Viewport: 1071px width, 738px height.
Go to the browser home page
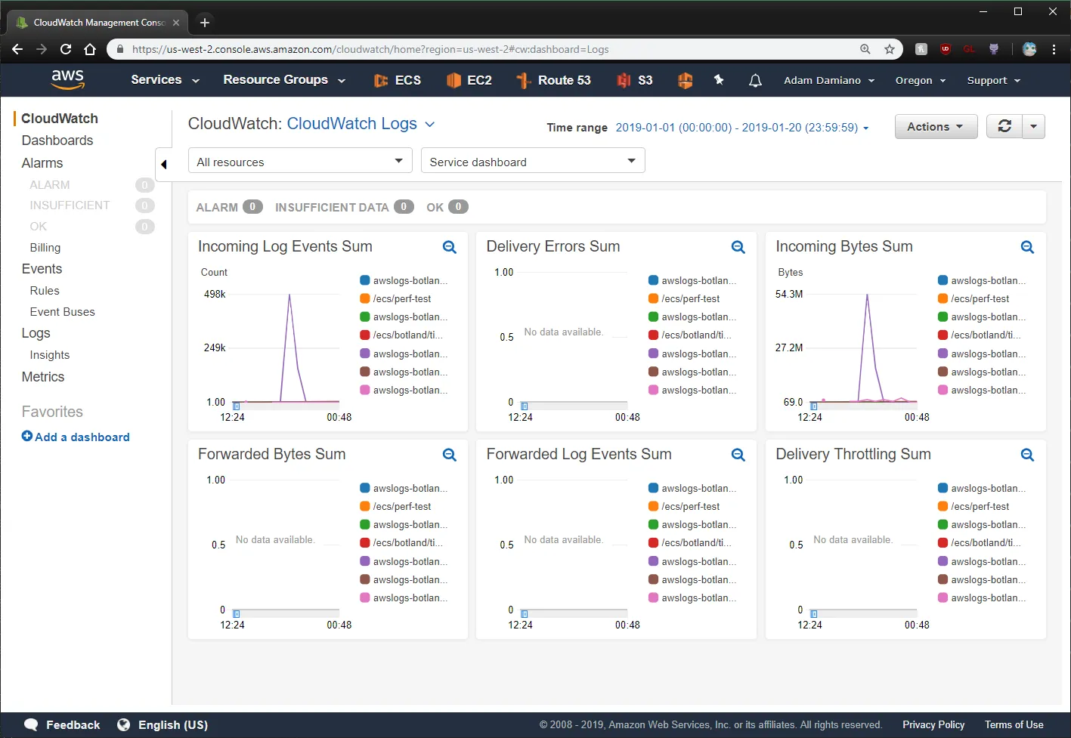(x=90, y=49)
